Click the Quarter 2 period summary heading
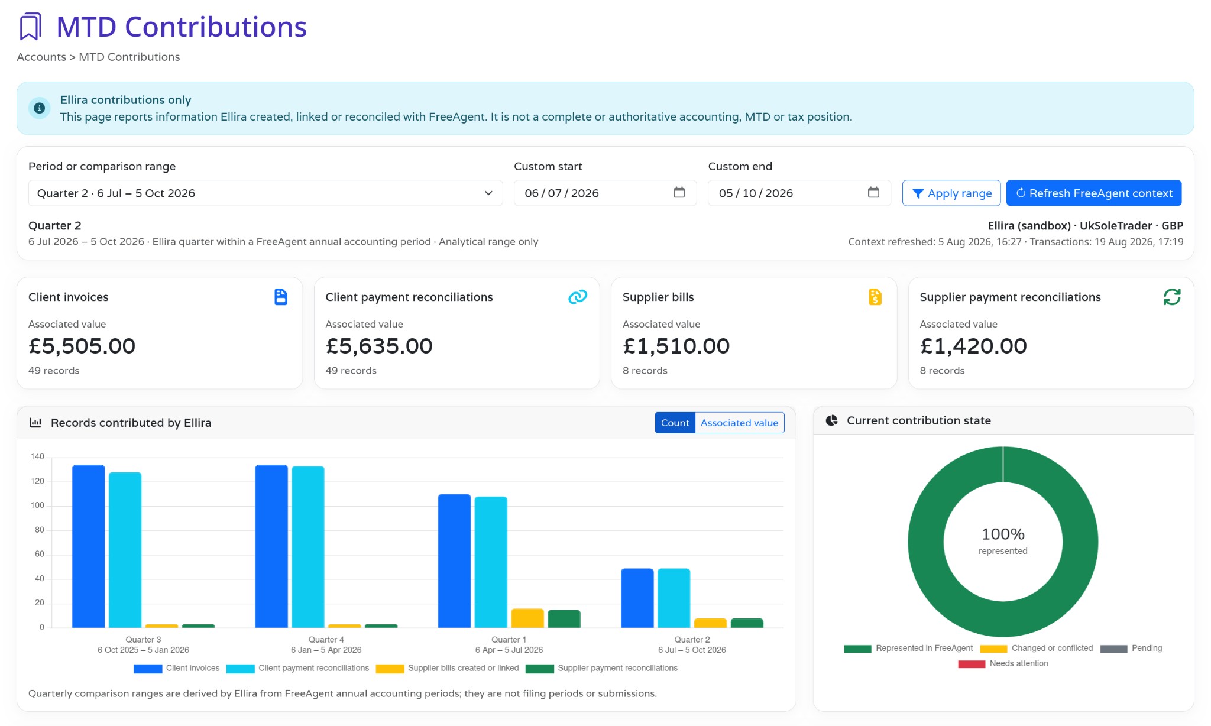Image resolution: width=1211 pixels, height=726 pixels. [x=55, y=225]
